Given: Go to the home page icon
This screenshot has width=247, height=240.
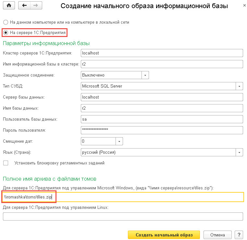Looking at the screenshot, I should [9, 6].
